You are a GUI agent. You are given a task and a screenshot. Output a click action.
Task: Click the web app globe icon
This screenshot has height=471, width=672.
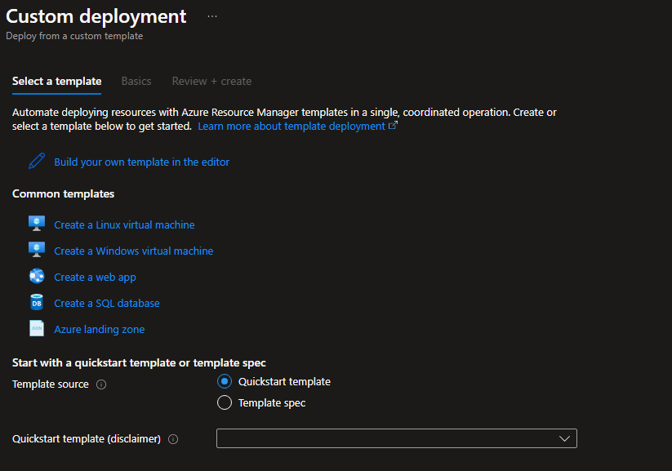coord(37,276)
